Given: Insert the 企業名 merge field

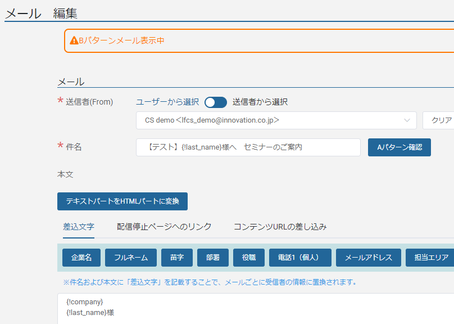Looking at the screenshot, I should 81,258.
